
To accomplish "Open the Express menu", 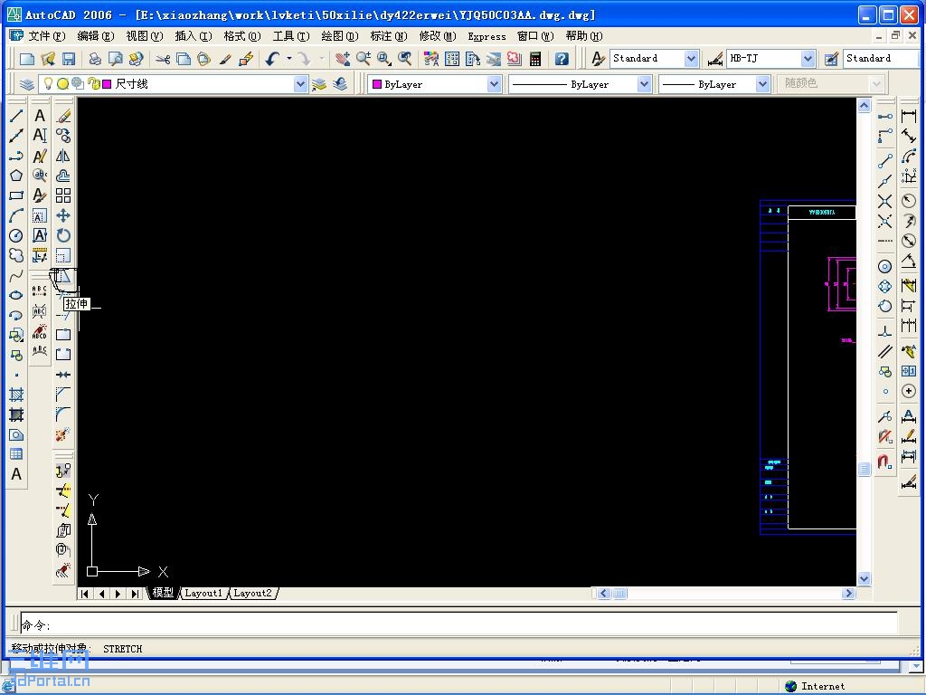I will pos(487,36).
